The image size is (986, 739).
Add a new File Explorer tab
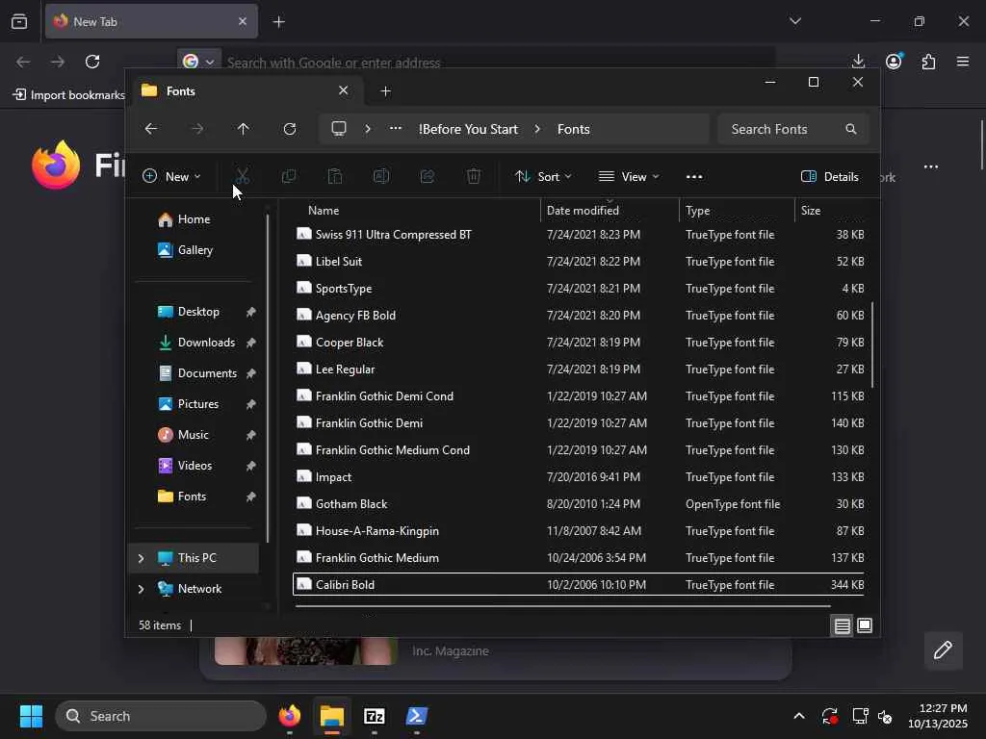click(385, 91)
